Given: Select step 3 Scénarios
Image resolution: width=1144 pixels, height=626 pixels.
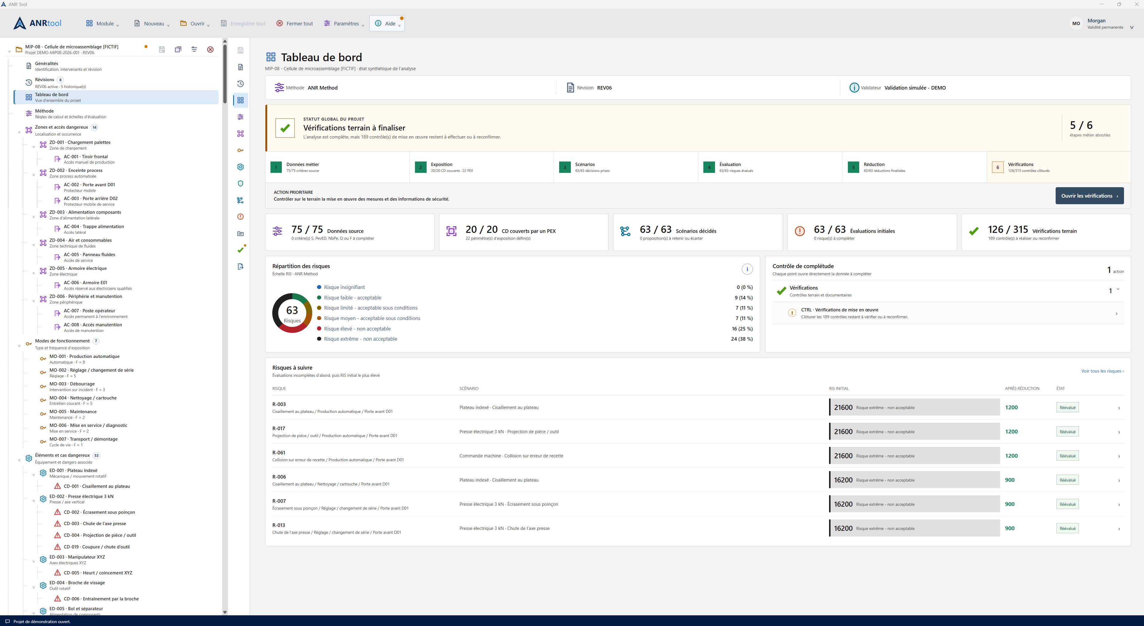Looking at the screenshot, I should pyautogui.click(x=626, y=167).
